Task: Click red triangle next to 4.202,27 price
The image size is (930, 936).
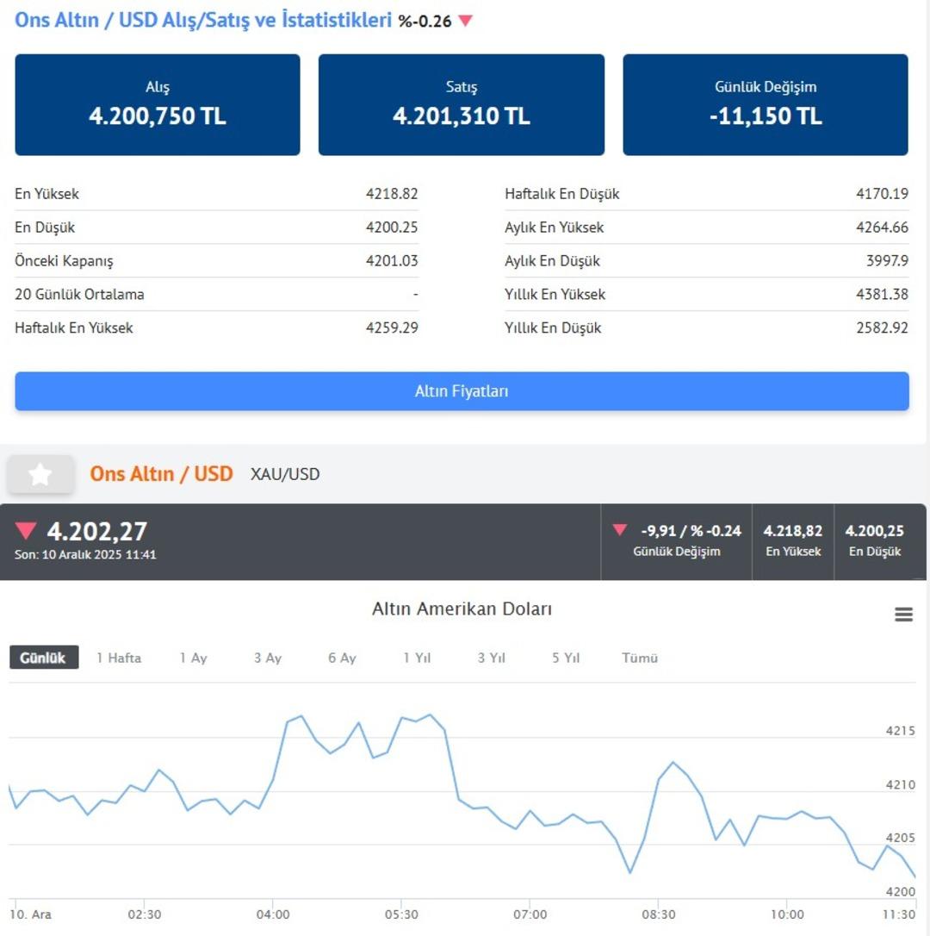Action: point(27,531)
